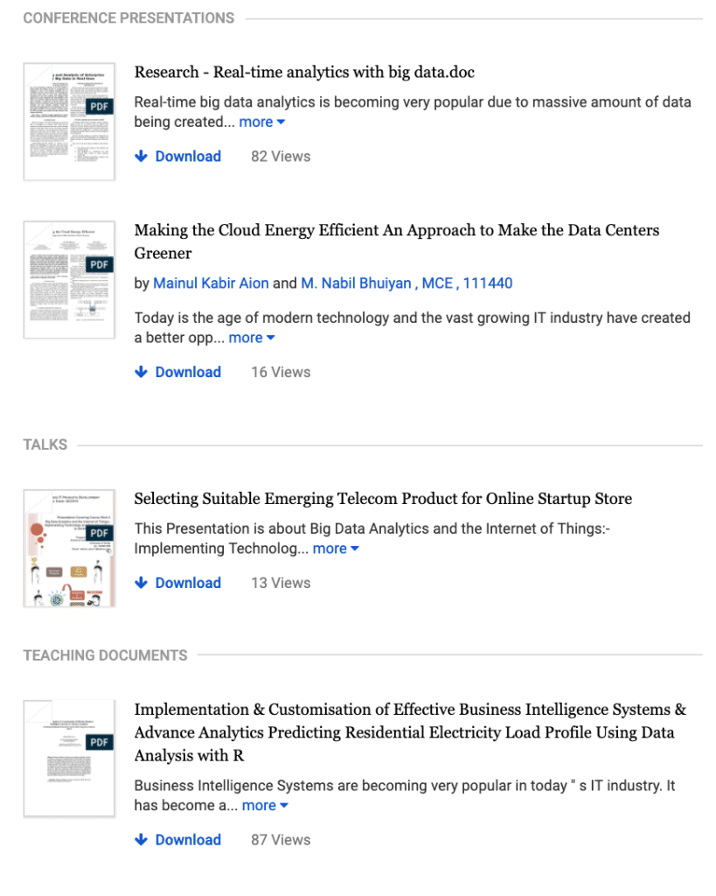This screenshot has height=896, width=716.
Task: Expand 'more' on Business Intelligence Systems description
Action: tap(265, 806)
